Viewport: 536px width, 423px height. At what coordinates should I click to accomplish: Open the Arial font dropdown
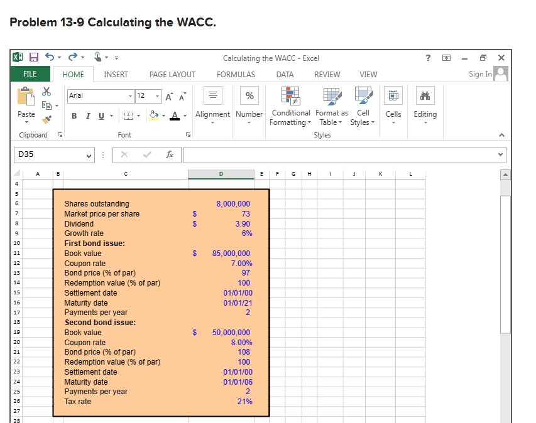point(129,95)
